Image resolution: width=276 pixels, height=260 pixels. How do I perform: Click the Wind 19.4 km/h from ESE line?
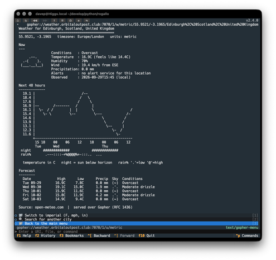coord(85,65)
